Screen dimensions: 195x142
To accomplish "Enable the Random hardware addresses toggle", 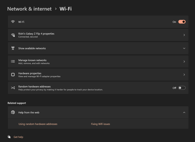I will pos(182,88).
